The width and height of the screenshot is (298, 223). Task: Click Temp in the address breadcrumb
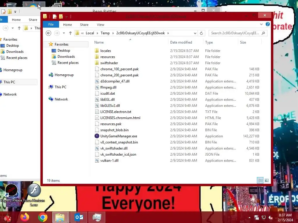[105, 33]
